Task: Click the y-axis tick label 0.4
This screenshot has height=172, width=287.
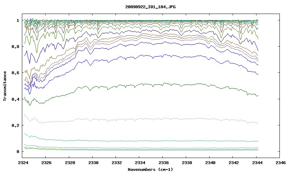Action: pyautogui.click(x=15, y=99)
